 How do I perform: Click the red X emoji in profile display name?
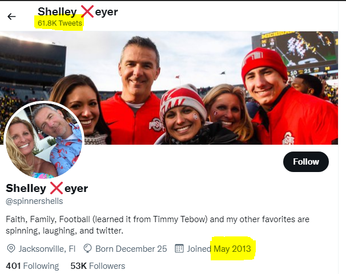pos(56,188)
